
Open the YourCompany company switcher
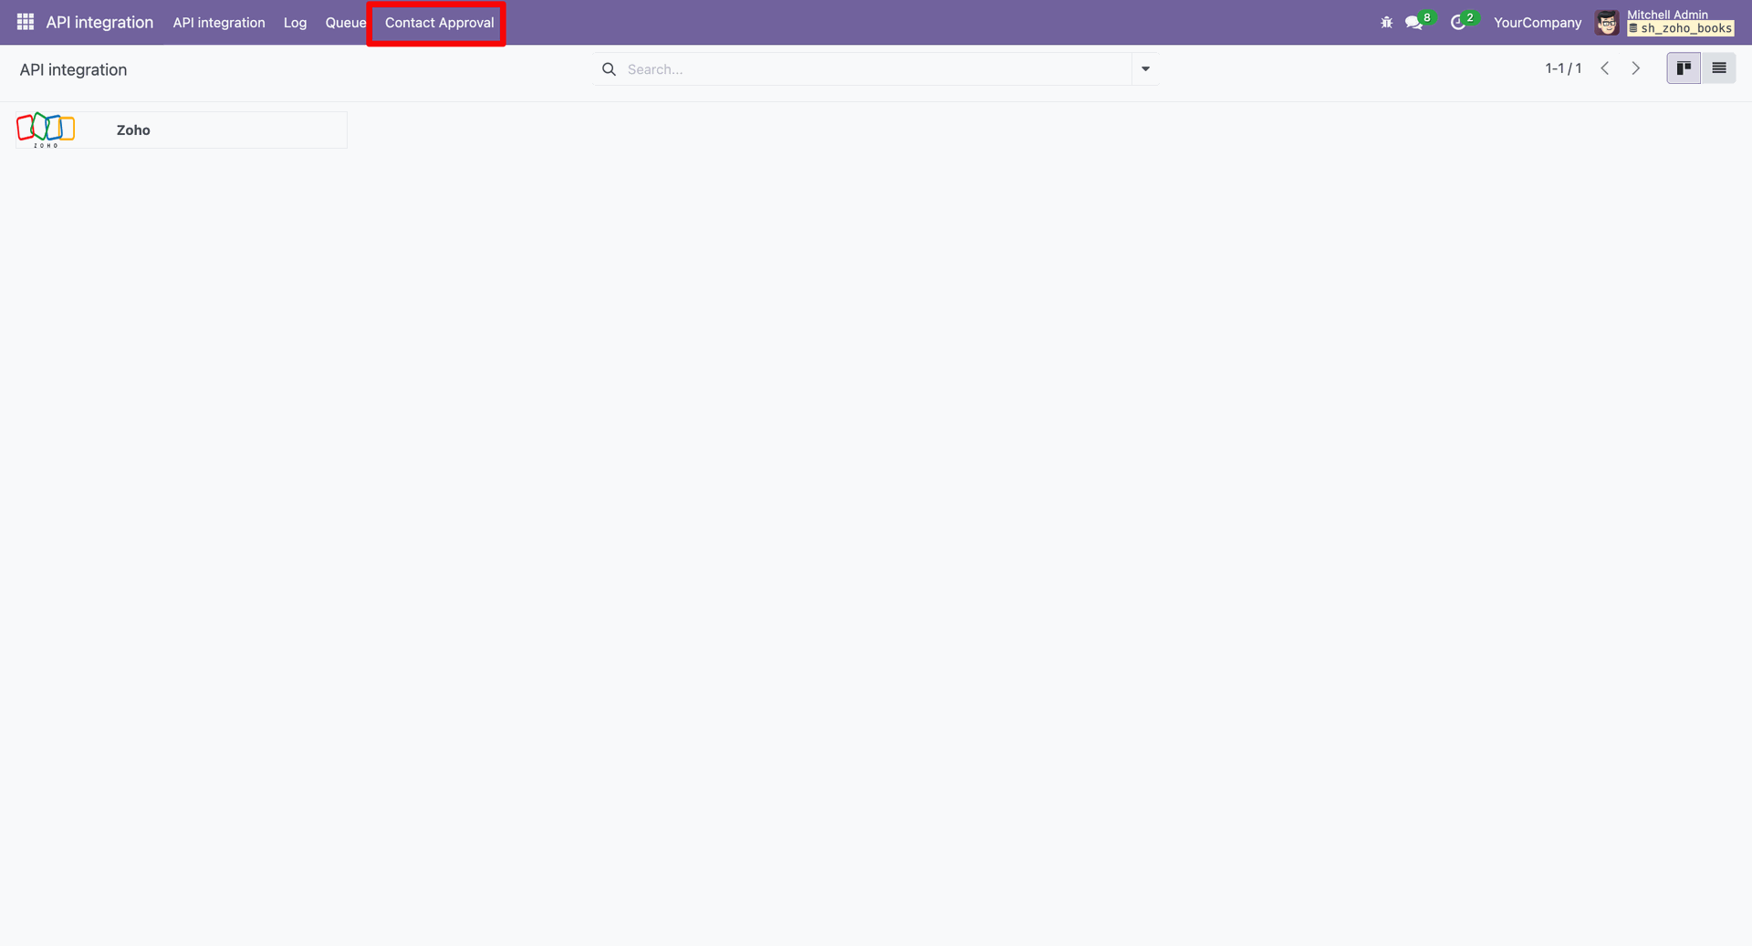[x=1538, y=23]
